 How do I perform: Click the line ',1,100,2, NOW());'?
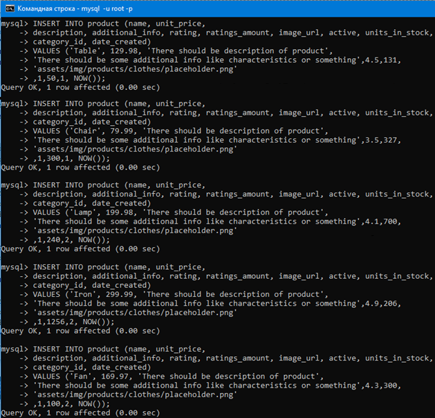(x=71, y=403)
